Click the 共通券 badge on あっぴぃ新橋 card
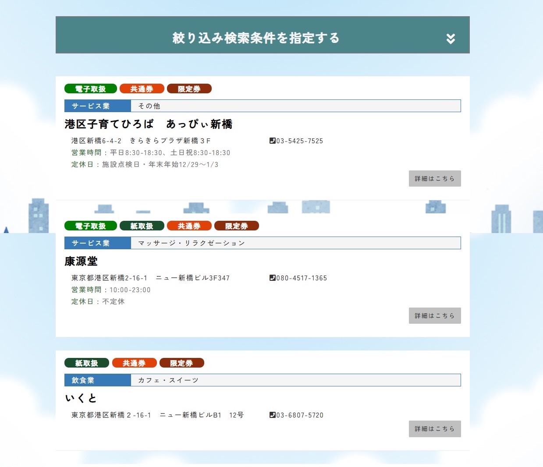This screenshot has height=467, width=543. point(142,89)
